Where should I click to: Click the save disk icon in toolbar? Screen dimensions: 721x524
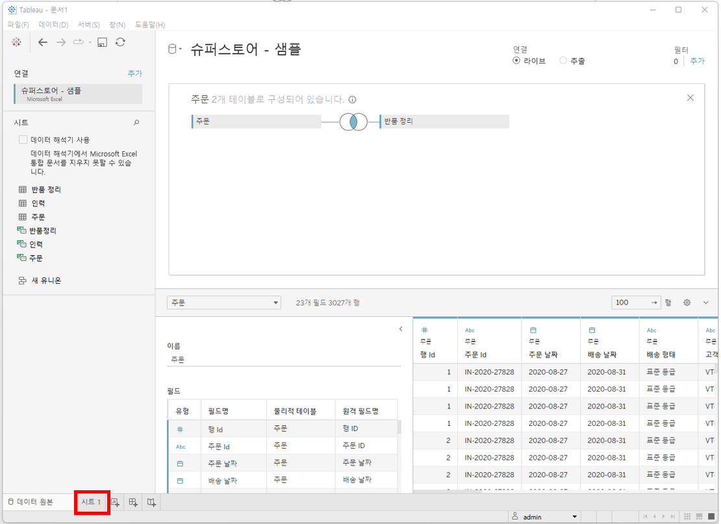(x=102, y=42)
